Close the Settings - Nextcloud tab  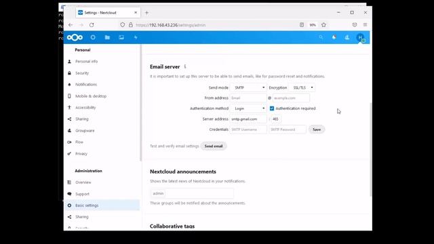tap(136, 13)
